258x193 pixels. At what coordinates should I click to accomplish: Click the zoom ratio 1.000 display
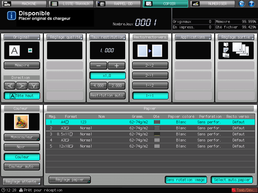click(x=107, y=50)
